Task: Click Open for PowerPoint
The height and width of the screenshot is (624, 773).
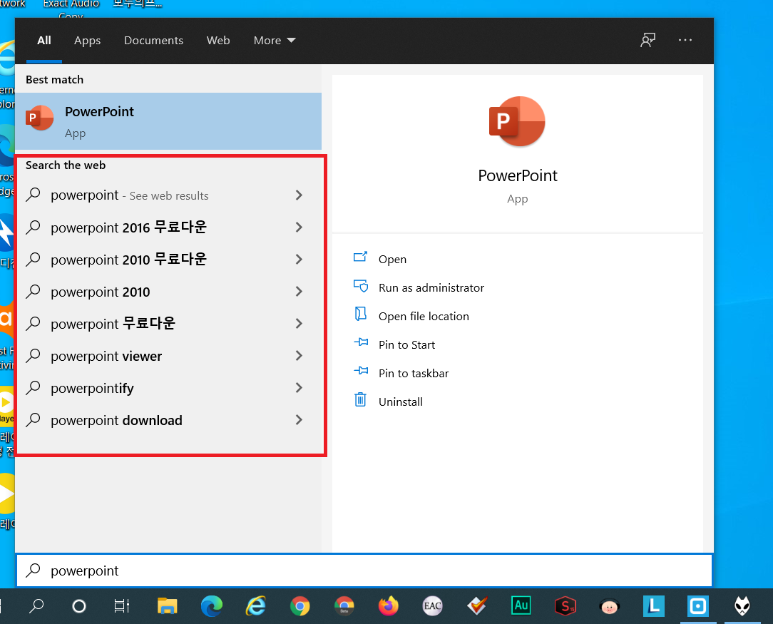Action: 392,260
